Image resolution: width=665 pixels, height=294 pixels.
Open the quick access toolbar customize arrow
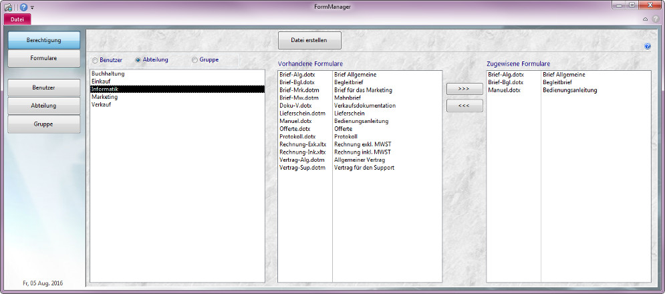(x=32, y=7)
